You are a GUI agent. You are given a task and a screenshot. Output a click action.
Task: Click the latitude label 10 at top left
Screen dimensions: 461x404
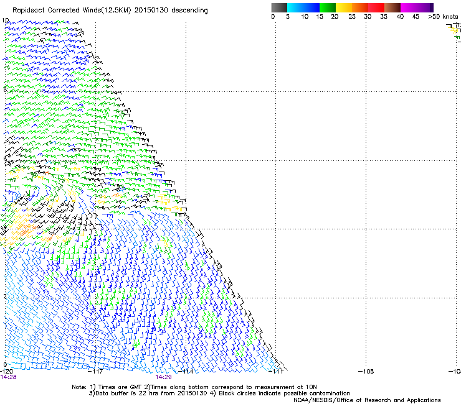pyautogui.click(x=5, y=21)
